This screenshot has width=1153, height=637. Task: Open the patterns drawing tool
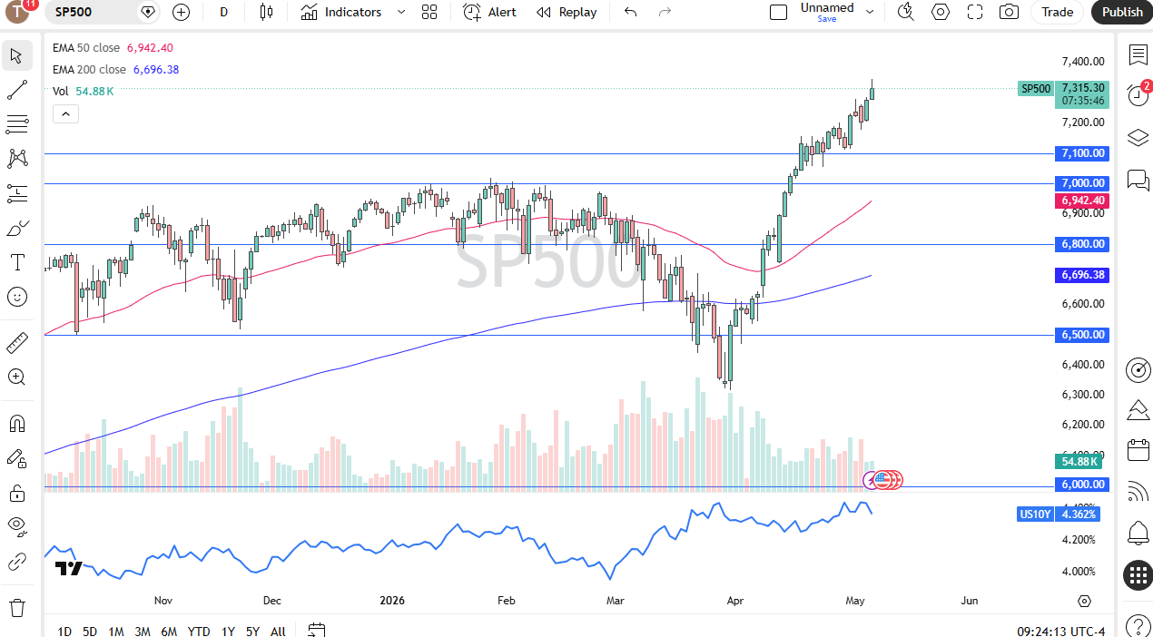tap(16, 159)
